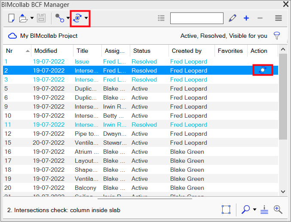Select issue 19 Ventila... title

86,179
